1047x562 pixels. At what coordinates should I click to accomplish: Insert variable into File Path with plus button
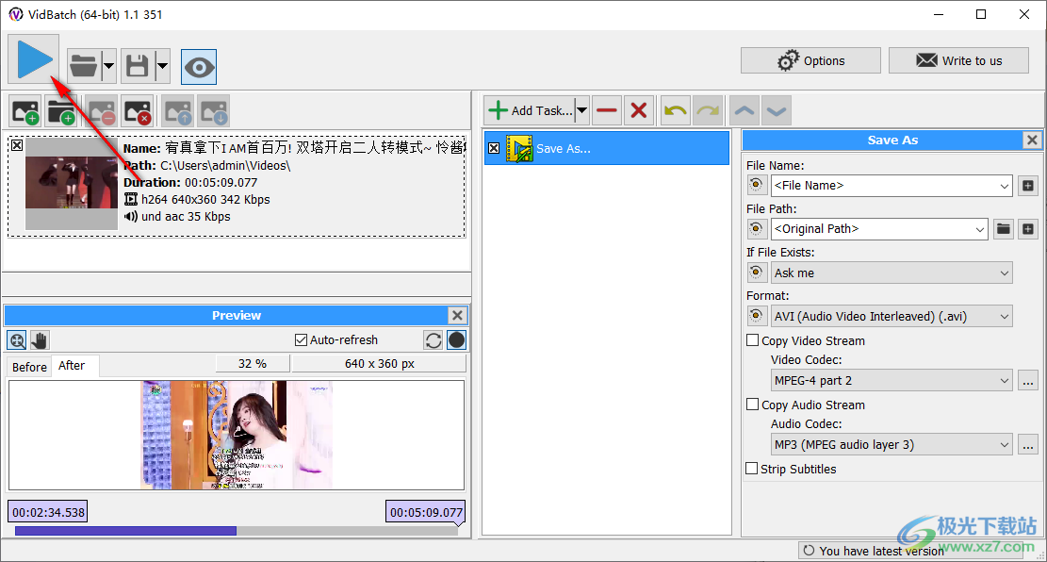(x=1027, y=229)
